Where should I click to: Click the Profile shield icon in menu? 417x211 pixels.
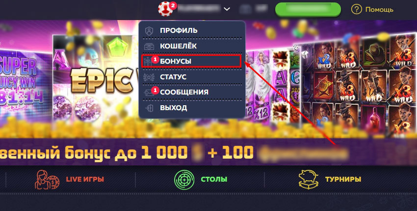(x=149, y=30)
